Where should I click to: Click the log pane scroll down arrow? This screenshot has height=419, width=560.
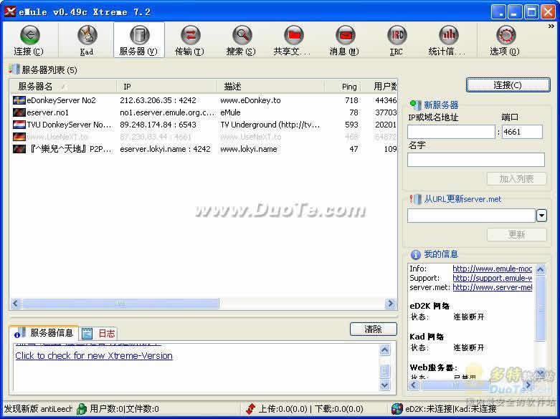point(384,385)
